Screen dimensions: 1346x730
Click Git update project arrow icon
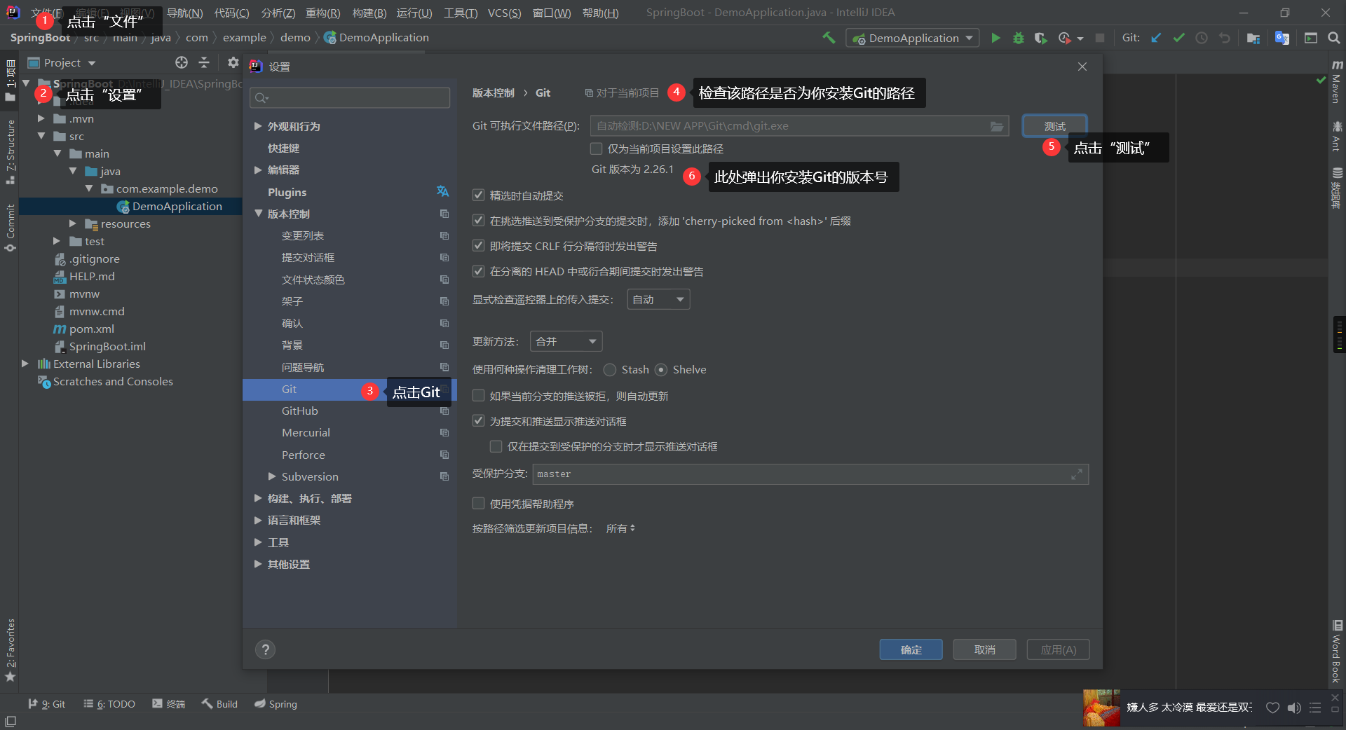[x=1156, y=38]
